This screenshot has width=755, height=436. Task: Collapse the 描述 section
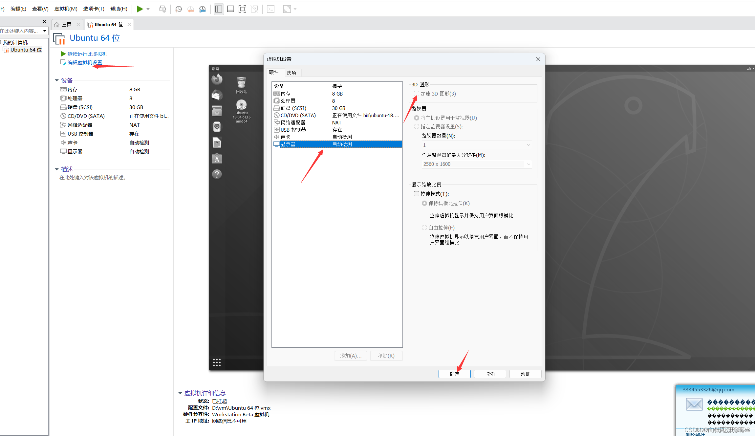point(57,169)
